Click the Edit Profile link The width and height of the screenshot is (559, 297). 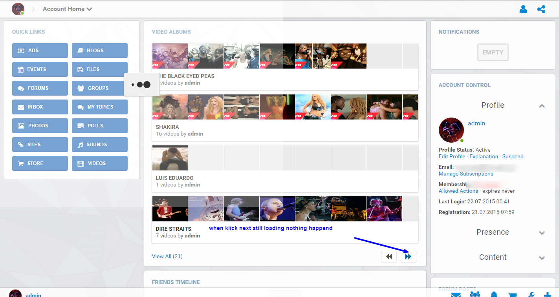(452, 156)
